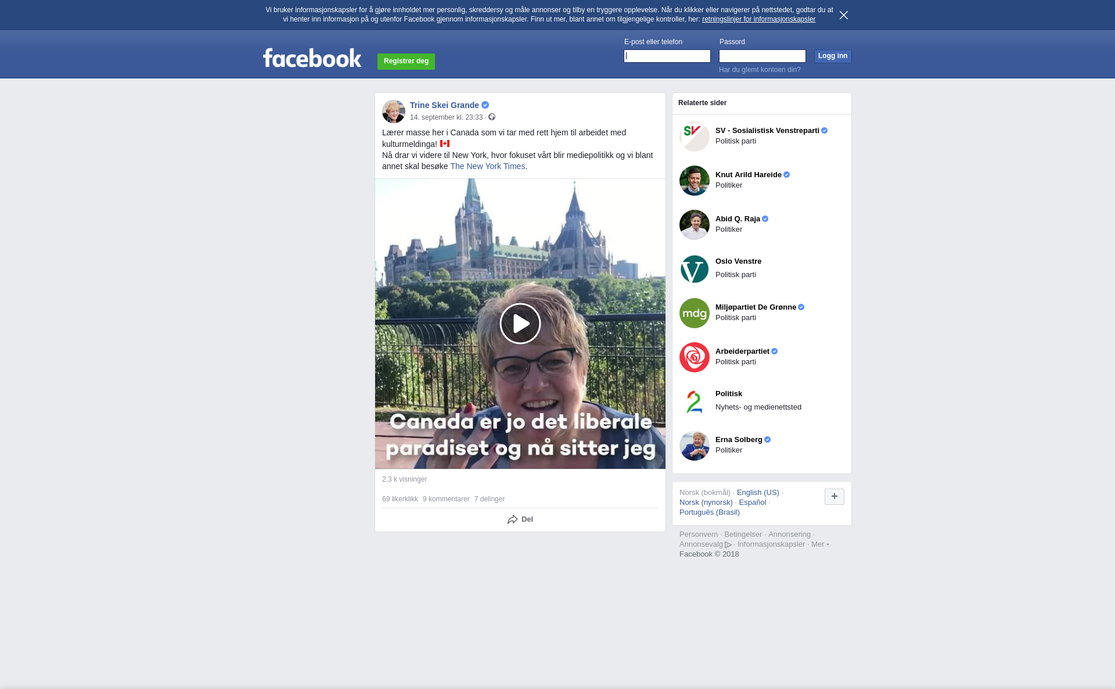Switch language to Norsk (nynorsk)

[706, 503]
